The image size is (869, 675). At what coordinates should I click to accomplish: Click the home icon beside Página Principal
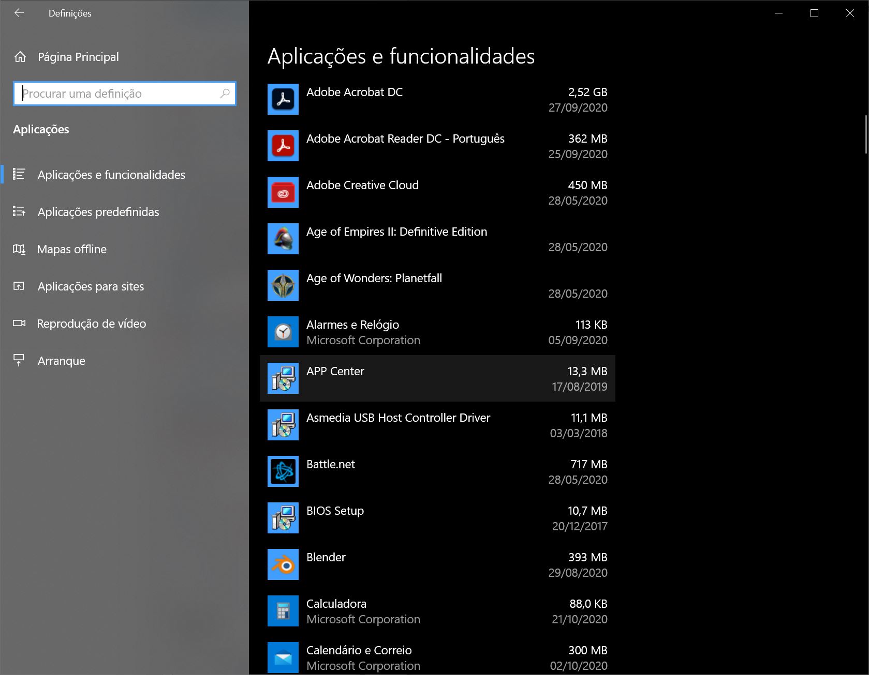(20, 57)
